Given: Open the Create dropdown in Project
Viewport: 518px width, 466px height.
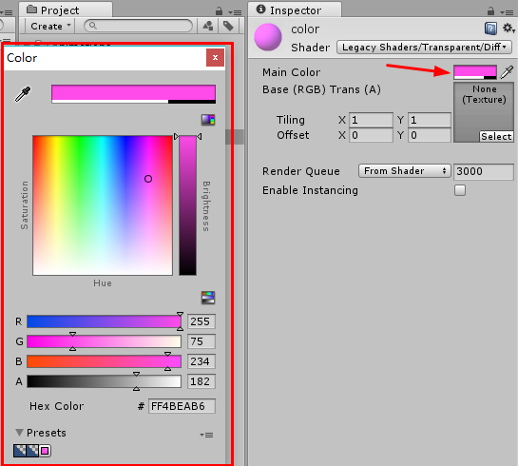Looking at the screenshot, I should coord(50,26).
